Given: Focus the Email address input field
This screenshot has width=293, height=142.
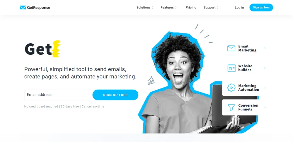Looking at the screenshot, I should (58, 95).
